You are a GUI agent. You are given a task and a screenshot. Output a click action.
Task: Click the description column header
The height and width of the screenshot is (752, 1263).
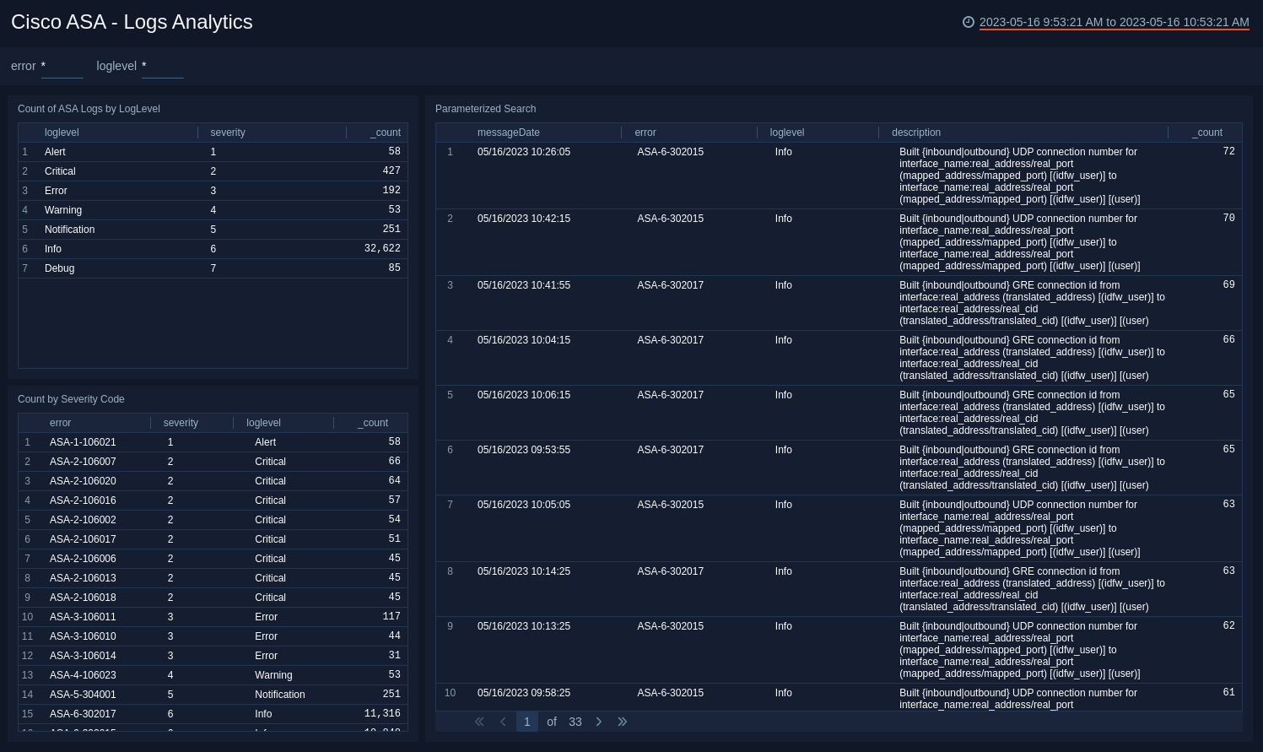(916, 133)
